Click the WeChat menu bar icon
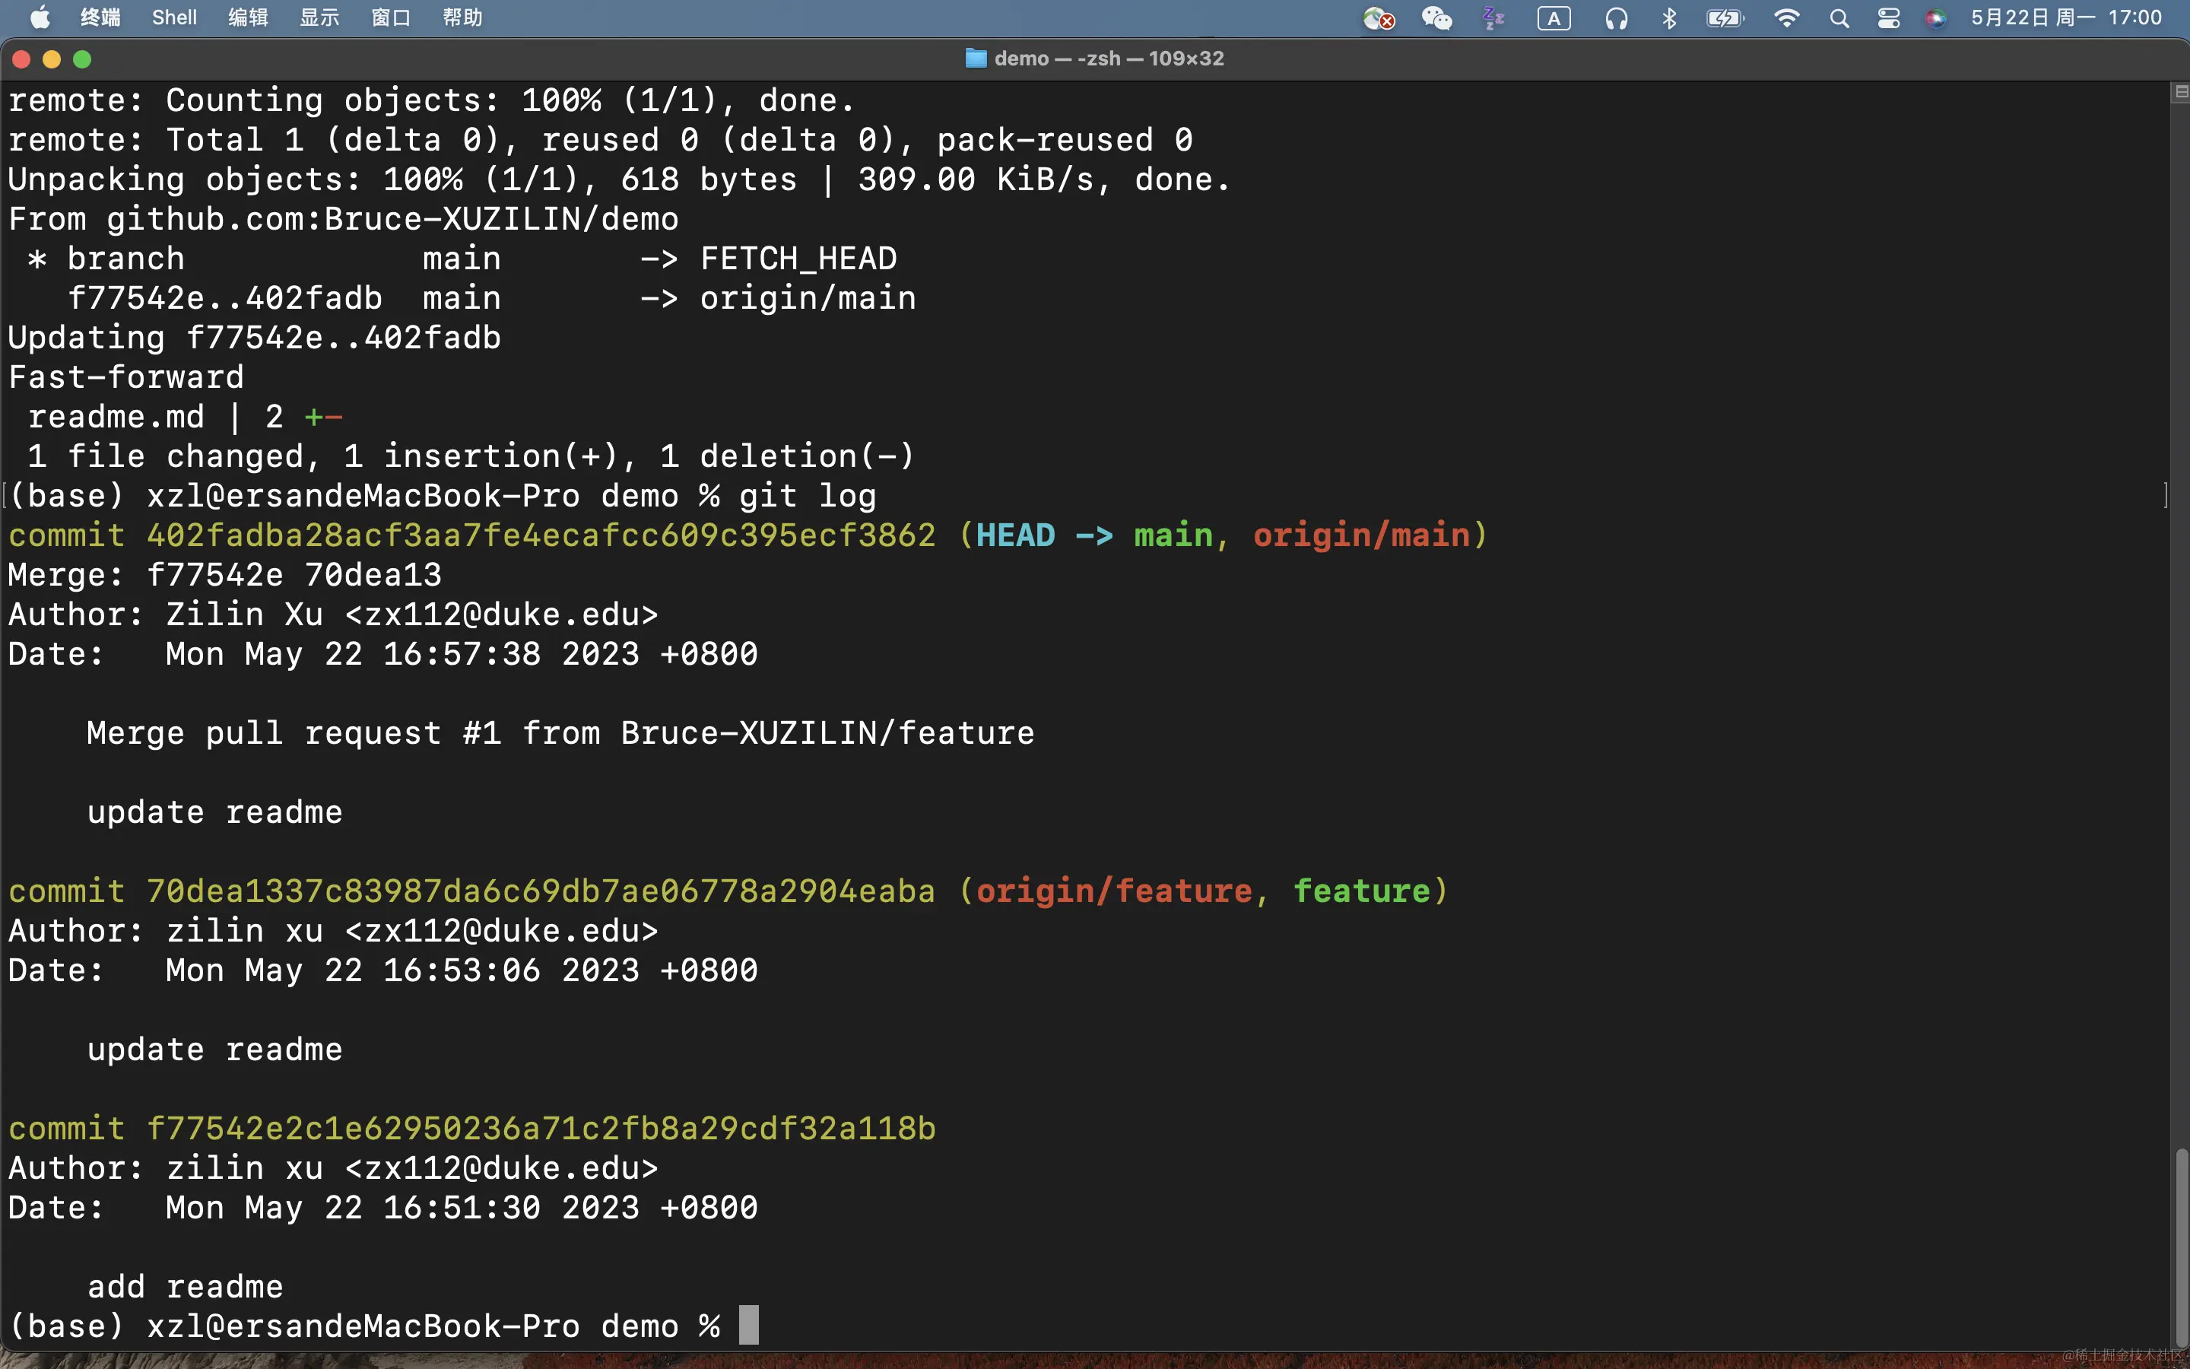Viewport: 2190px width, 1369px height. [x=1436, y=18]
